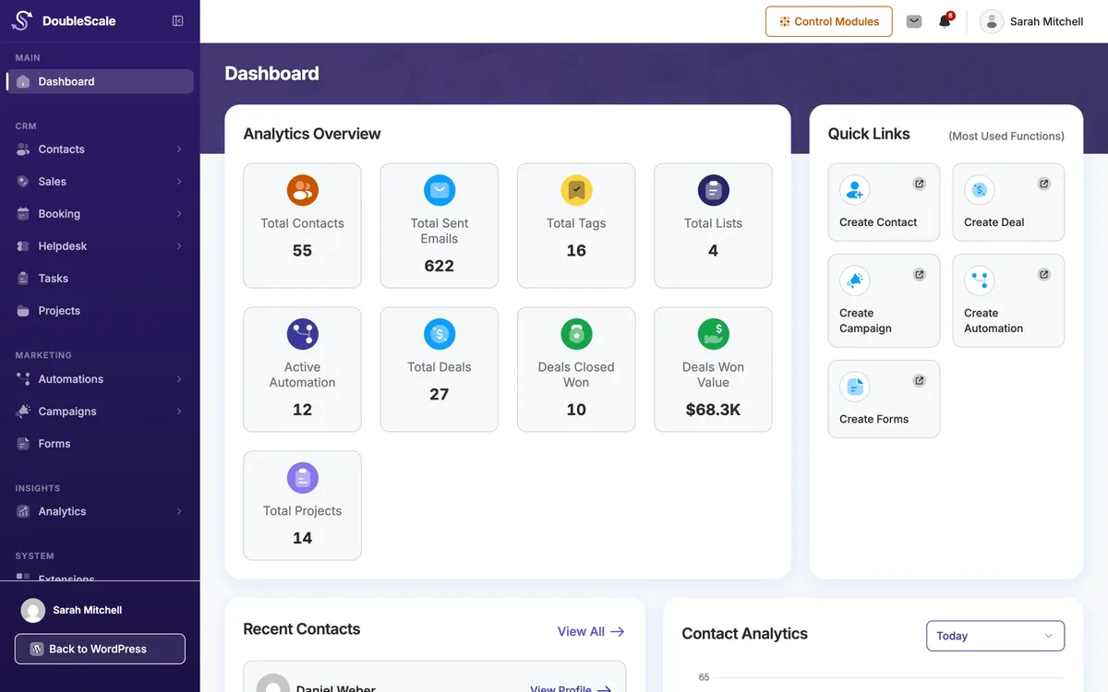Click Sarah Michell avatar in top header

pos(992,21)
